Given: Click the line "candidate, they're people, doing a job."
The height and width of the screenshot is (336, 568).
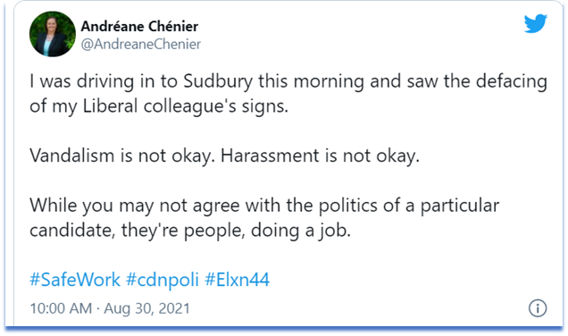Looking at the screenshot, I should pyautogui.click(x=190, y=231).
